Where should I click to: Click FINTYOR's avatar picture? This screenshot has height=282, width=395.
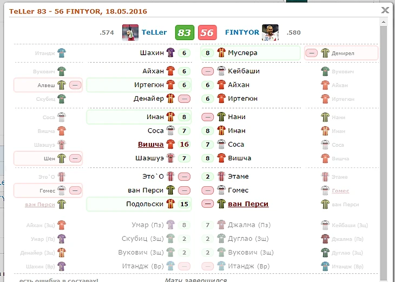[270, 32]
